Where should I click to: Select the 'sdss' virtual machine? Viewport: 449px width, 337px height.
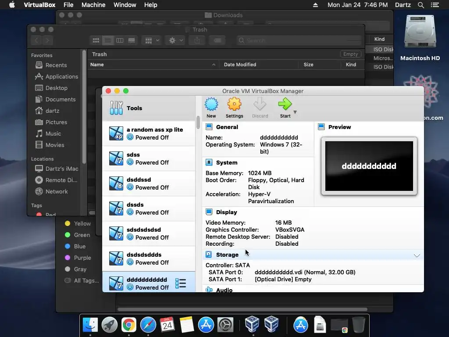tap(149, 158)
